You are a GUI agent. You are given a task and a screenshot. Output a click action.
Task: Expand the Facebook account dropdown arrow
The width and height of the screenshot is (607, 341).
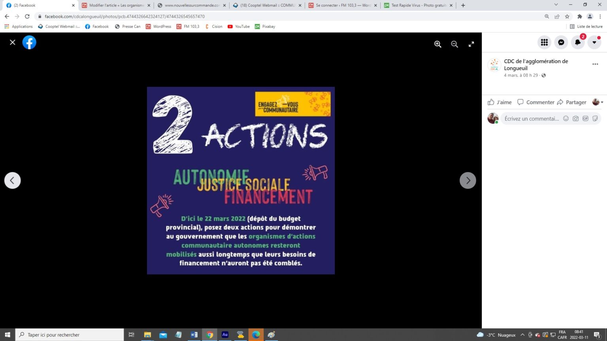[x=594, y=42]
